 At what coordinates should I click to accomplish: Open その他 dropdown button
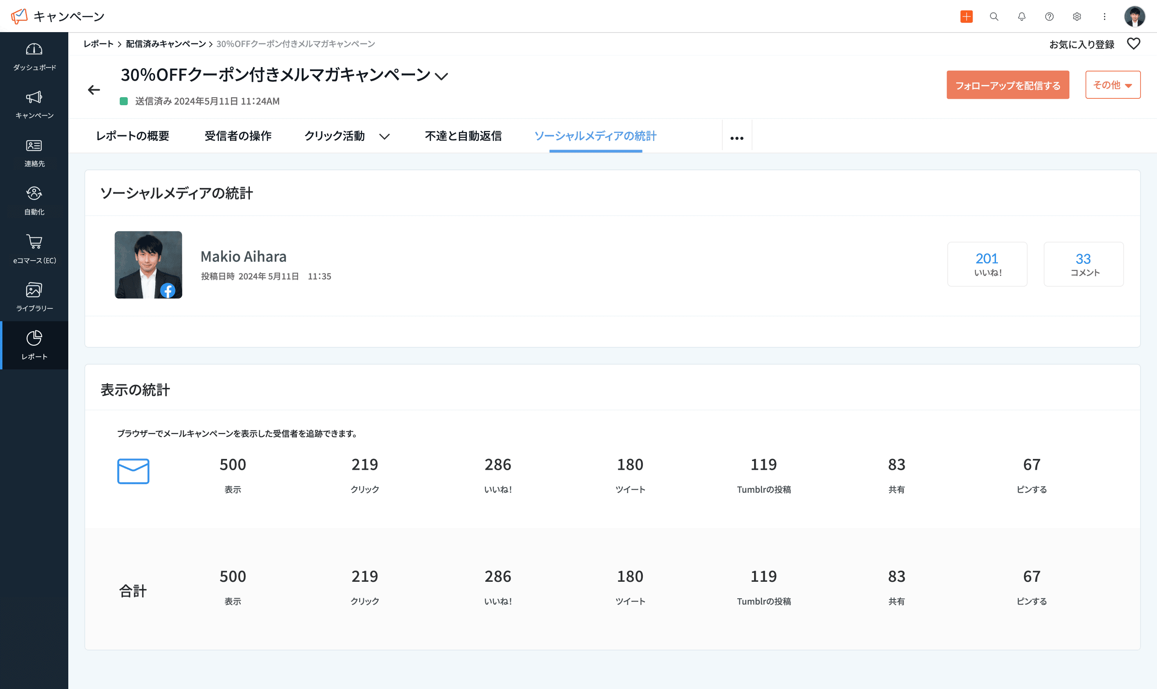pos(1113,85)
